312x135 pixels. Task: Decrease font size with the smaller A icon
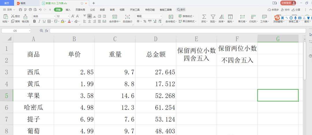(x=78, y=16)
